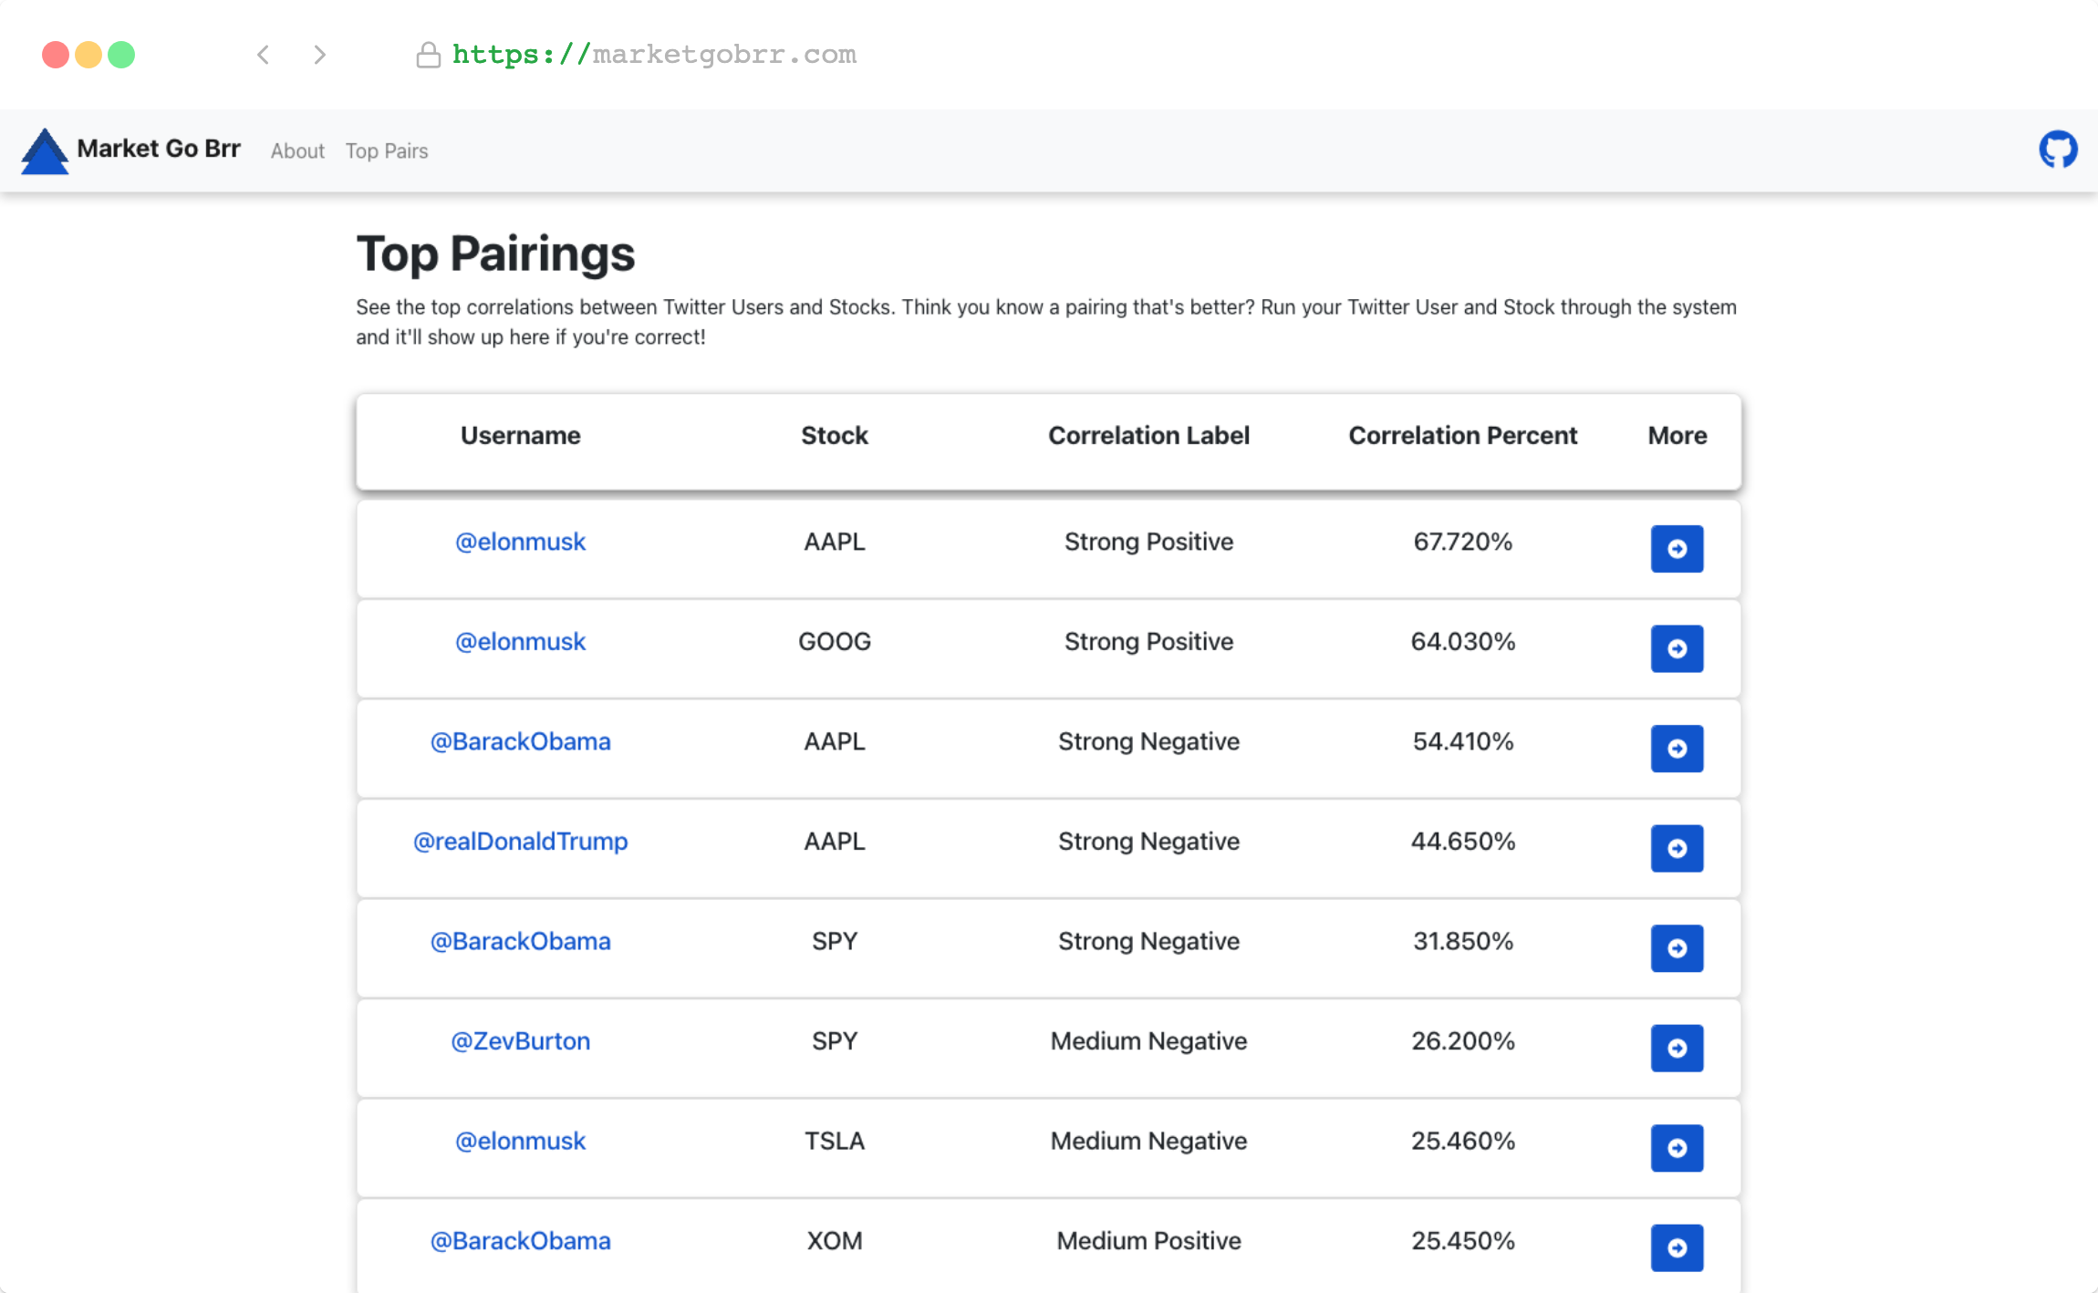Viewport: 2098px width, 1293px height.
Task: Open details arrow for elonmusk GOOG row
Action: (1677, 649)
